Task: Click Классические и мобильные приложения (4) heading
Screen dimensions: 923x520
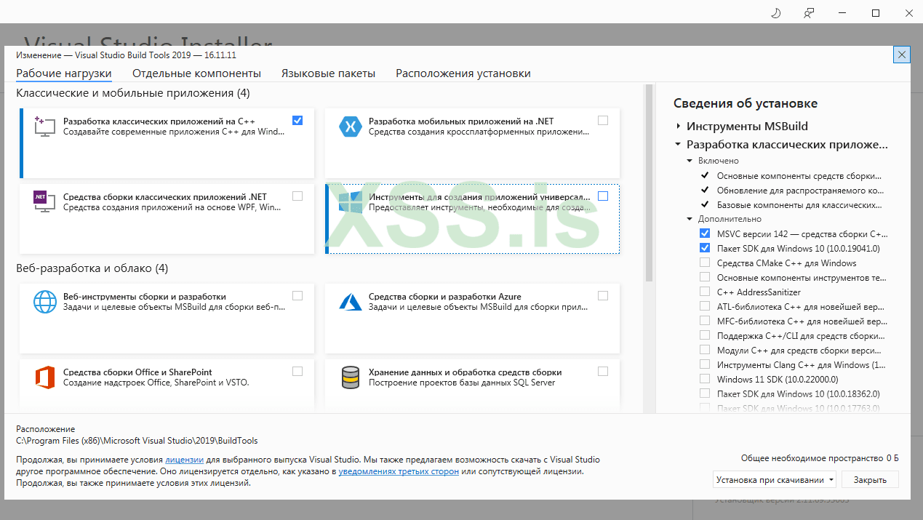Action: [x=133, y=93]
